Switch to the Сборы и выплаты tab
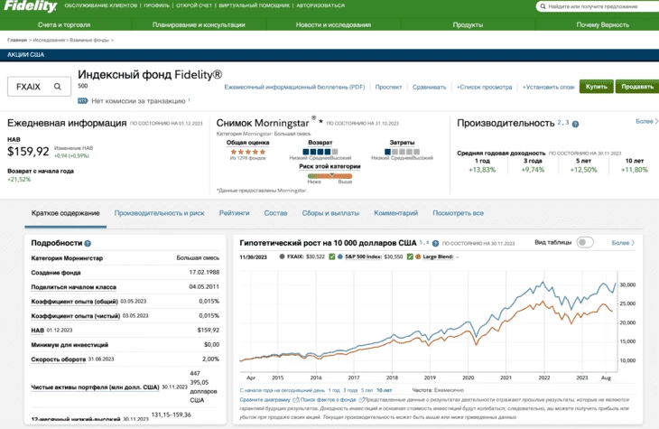 tap(330, 213)
